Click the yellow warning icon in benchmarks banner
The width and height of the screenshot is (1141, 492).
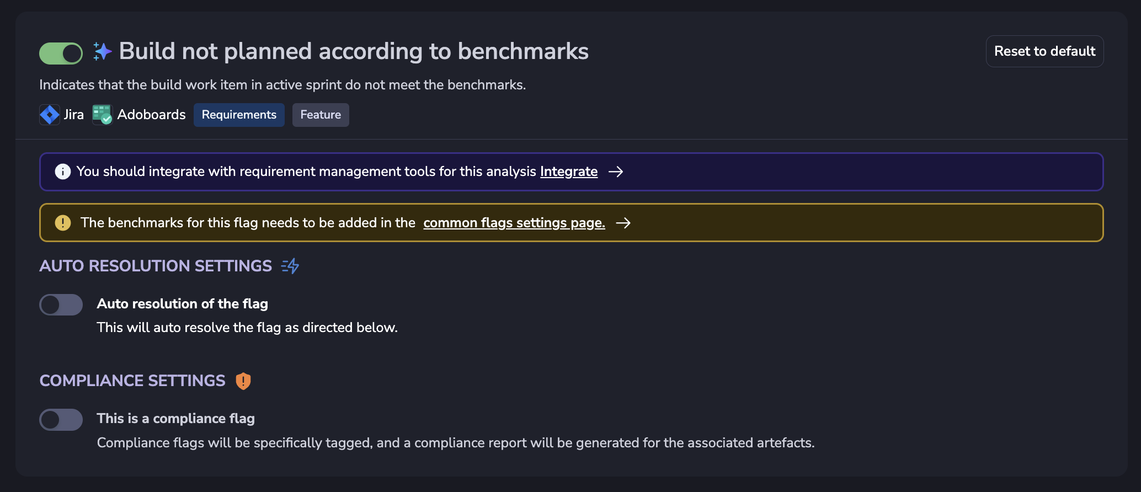click(63, 223)
